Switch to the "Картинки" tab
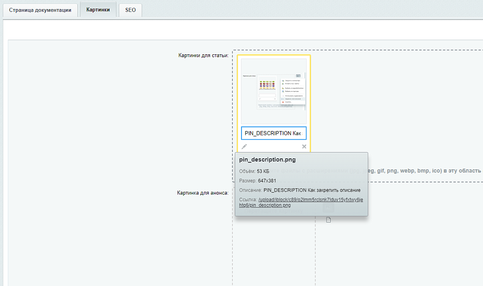Screen dimensions: 483x286 point(98,10)
